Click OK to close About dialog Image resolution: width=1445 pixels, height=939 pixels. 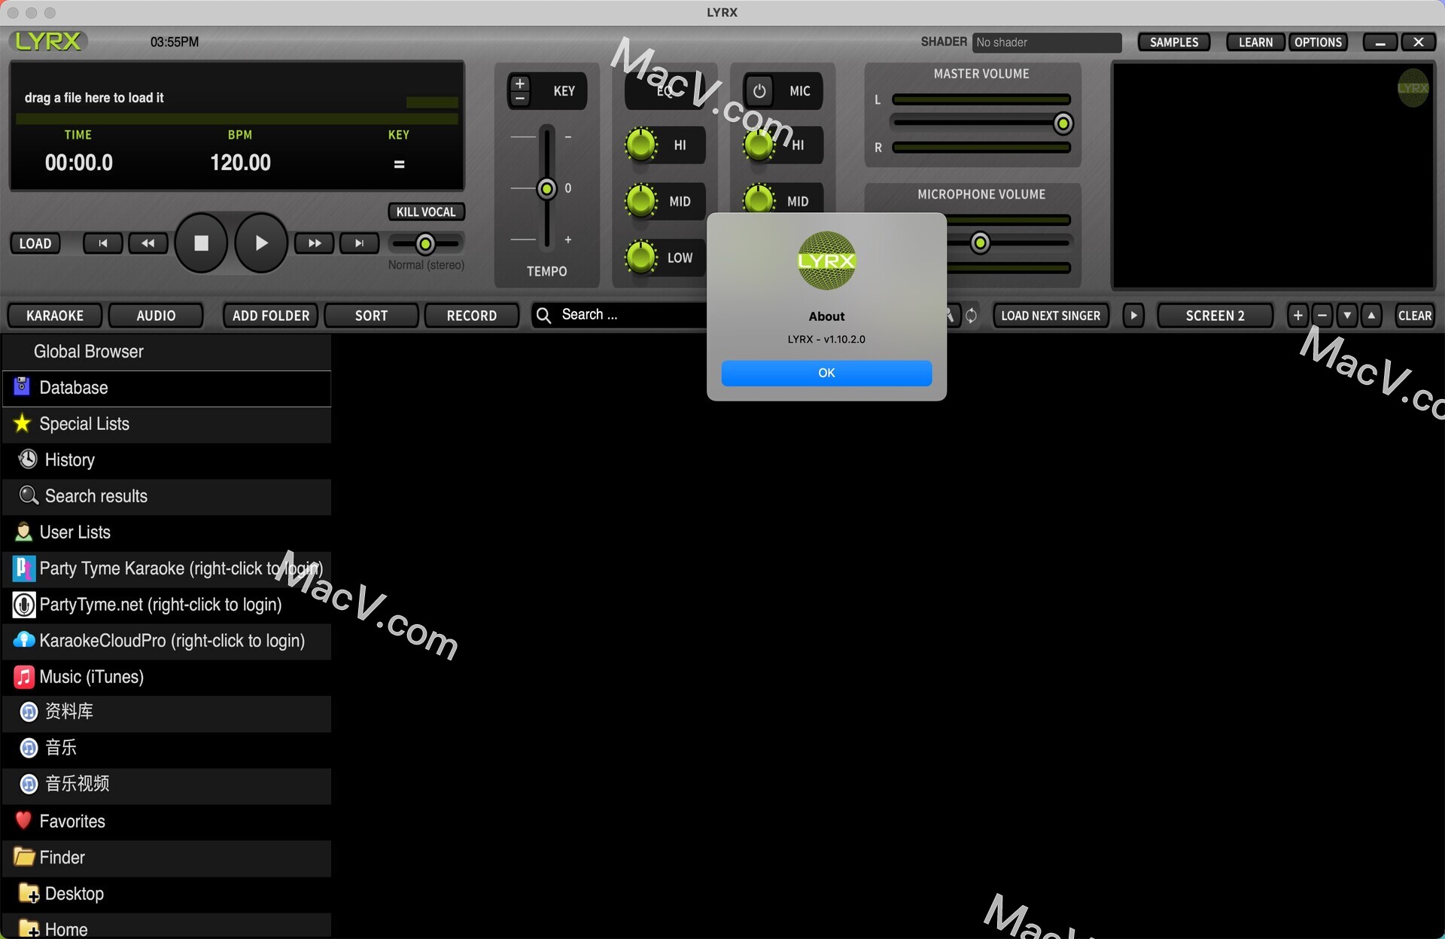(826, 372)
